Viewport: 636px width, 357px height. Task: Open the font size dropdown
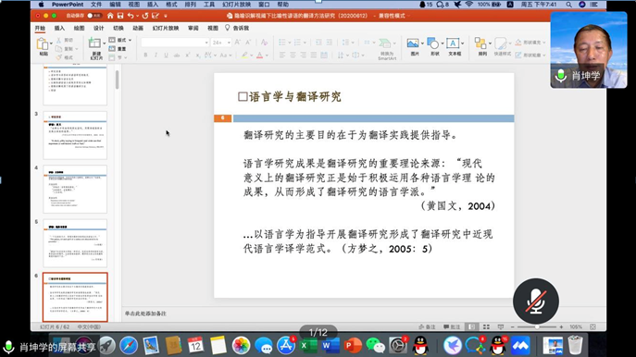[221, 43]
